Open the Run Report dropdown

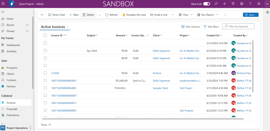pyautogui.click(x=217, y=15)
